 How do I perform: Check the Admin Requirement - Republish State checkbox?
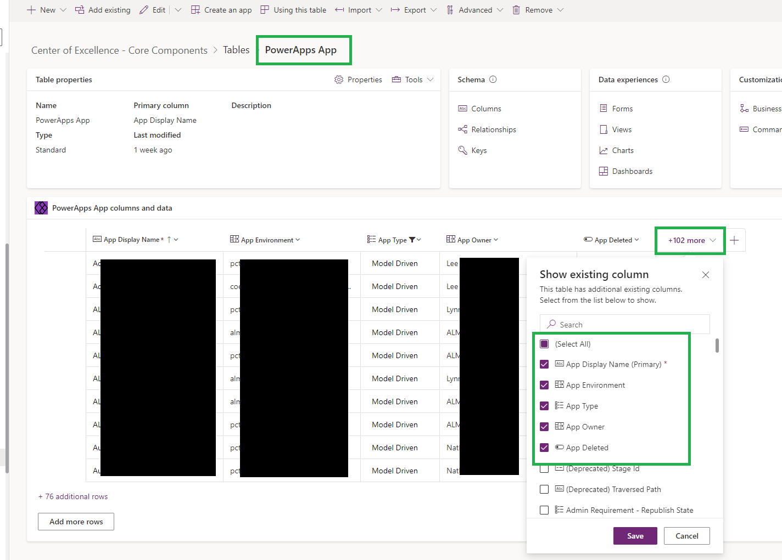(544, 510)
